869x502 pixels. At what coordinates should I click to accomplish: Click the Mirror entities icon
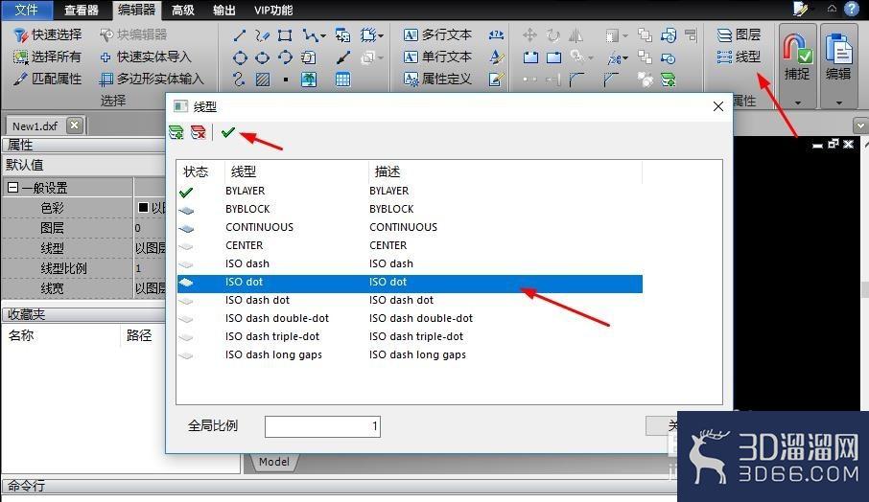(575, 35)
